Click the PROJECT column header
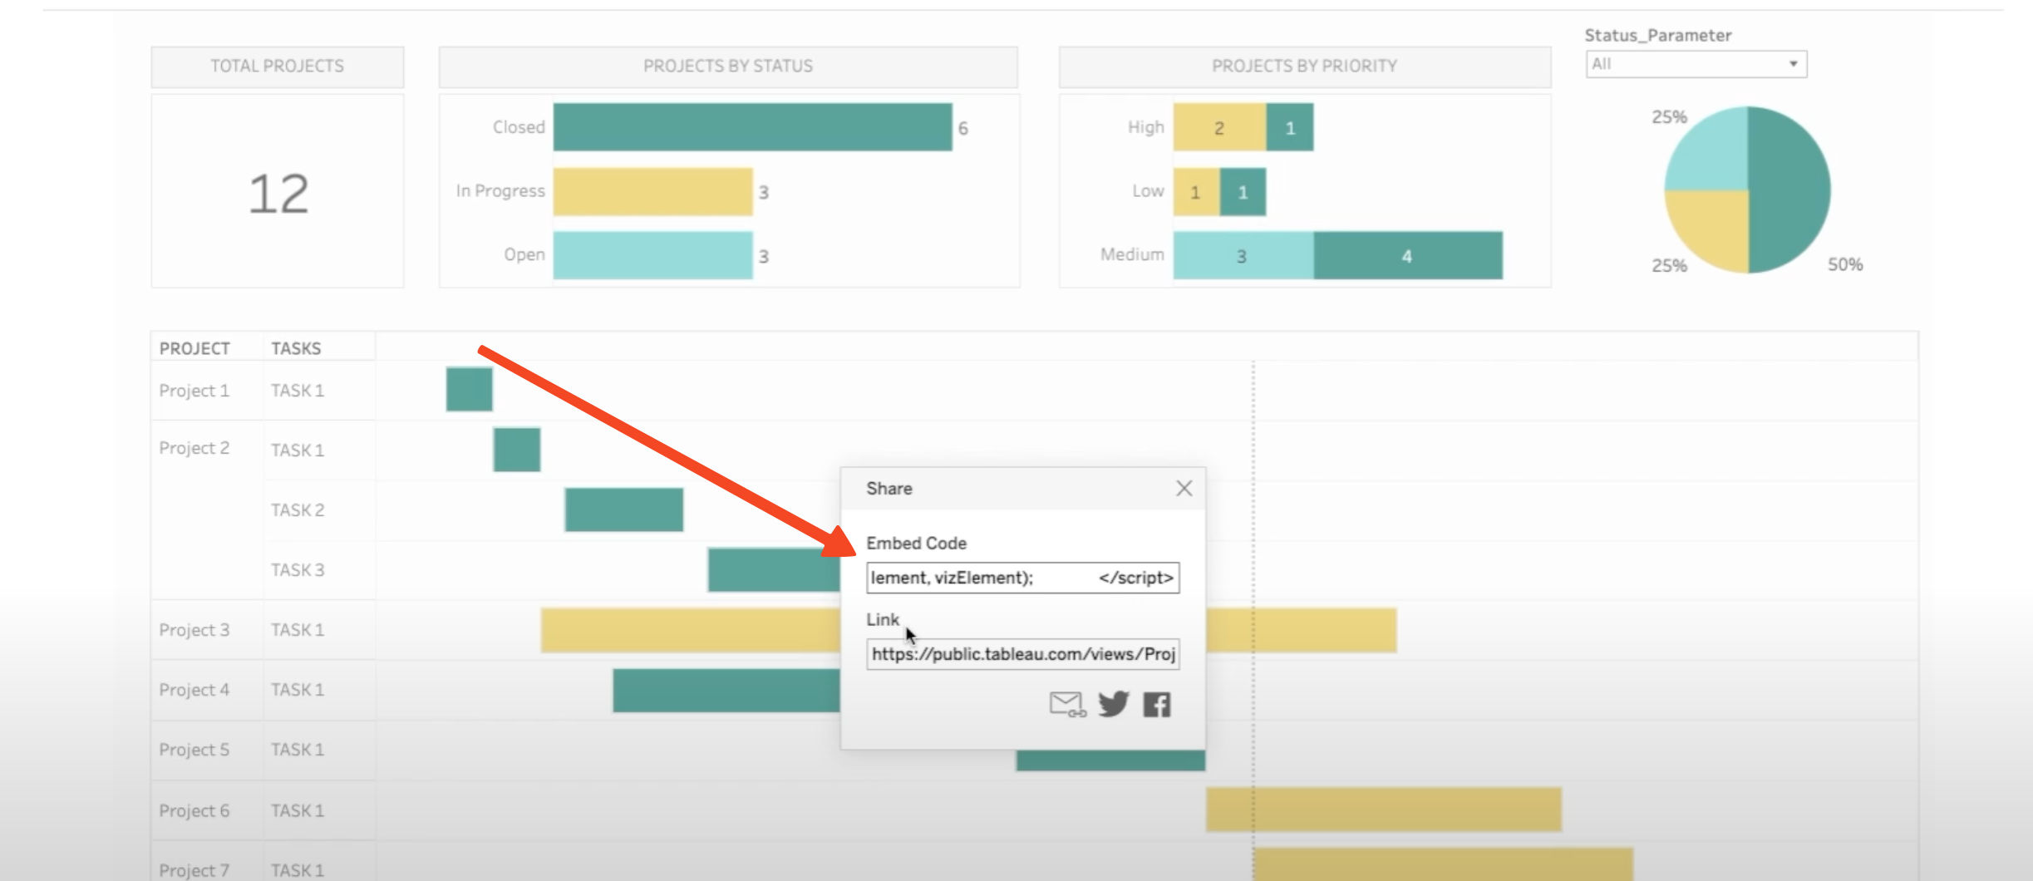2033x881 pixels. pos(194,348)
